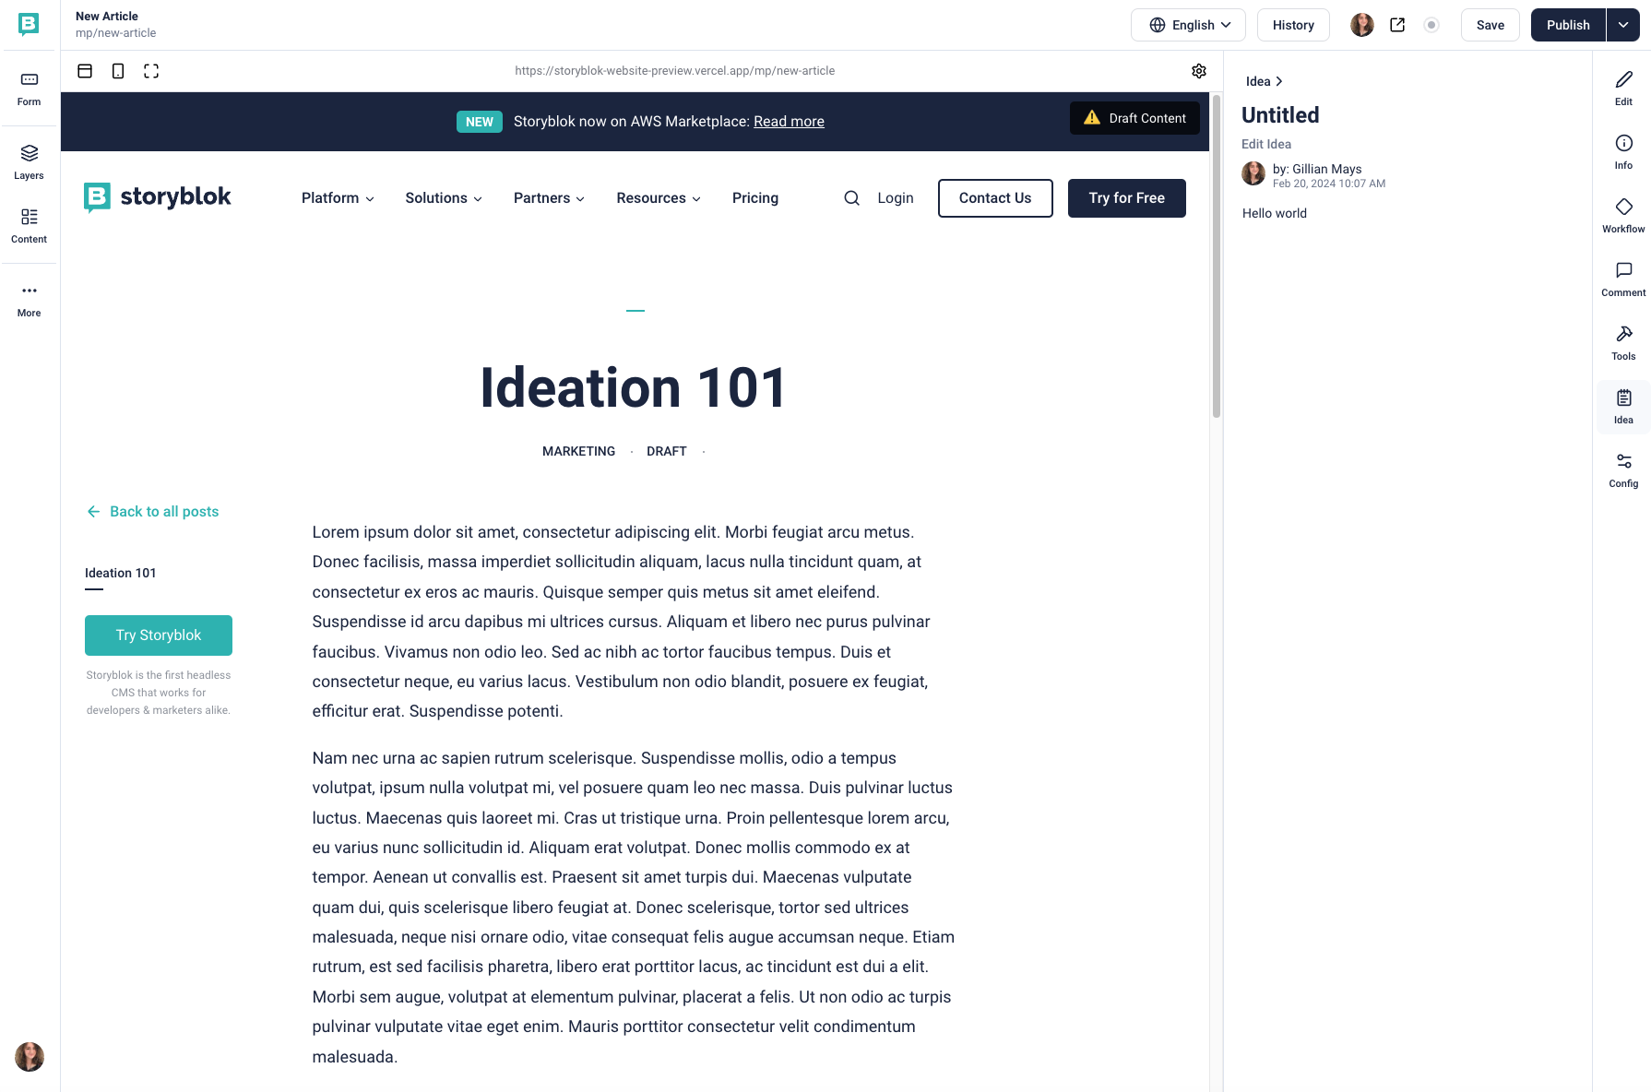Open the Content sidebar panel
This screenshot has height=1092, width=1651.
(x=29, y=226)
